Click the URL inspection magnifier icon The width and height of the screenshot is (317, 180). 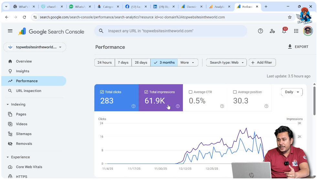pos(10,91)
